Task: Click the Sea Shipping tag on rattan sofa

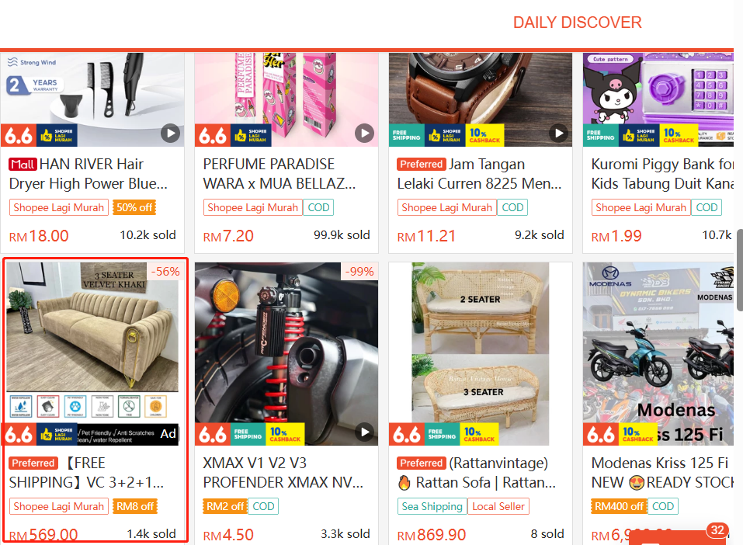Action: pos(432,507)
